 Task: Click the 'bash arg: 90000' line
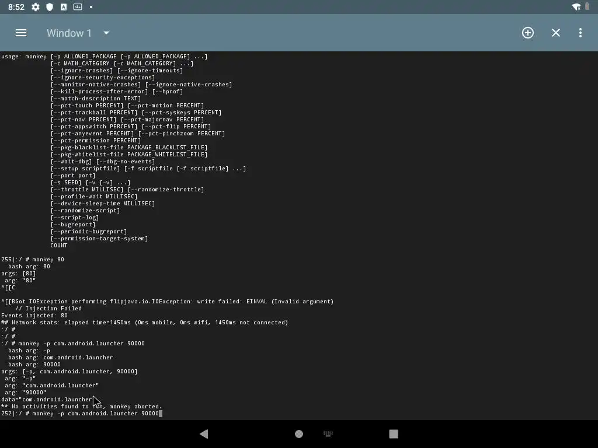(34, 365)
